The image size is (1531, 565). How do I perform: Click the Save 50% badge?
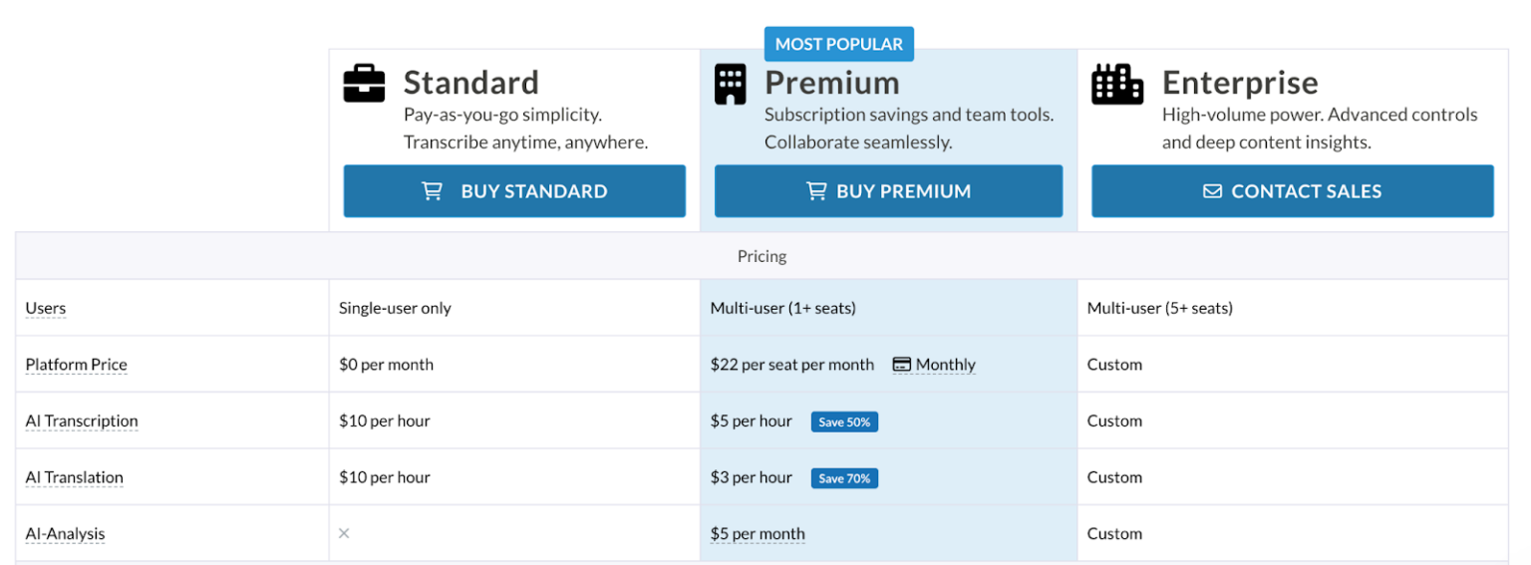pyautogui.click(x=844, y=423)
